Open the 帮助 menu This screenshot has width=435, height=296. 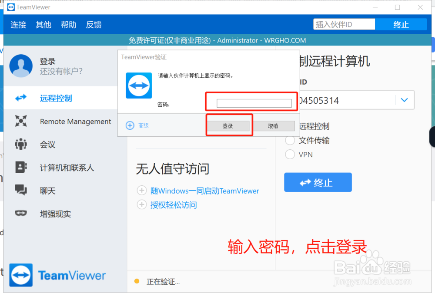click(69, 25)
